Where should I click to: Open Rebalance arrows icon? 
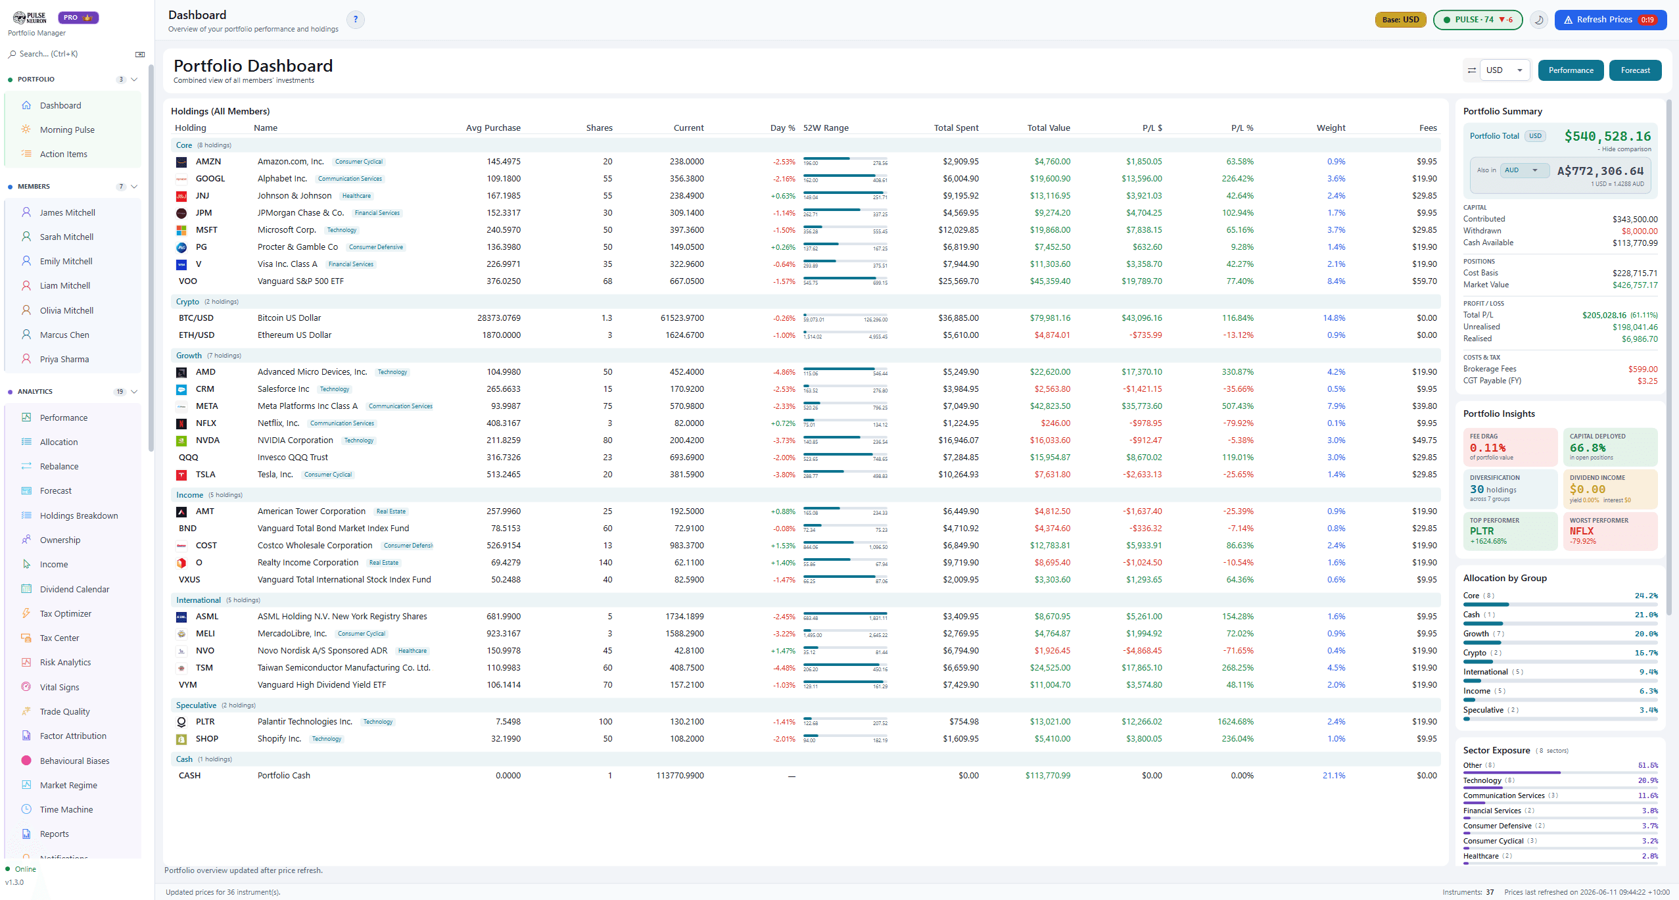[x=26, y=466]
